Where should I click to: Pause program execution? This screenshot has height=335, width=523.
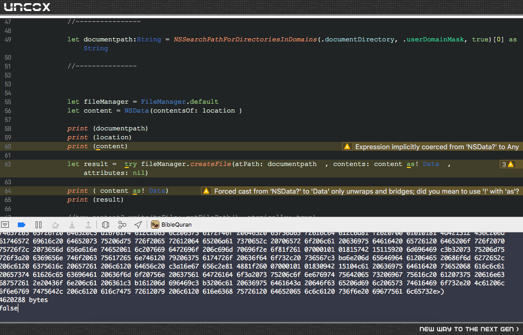(38, 225)
